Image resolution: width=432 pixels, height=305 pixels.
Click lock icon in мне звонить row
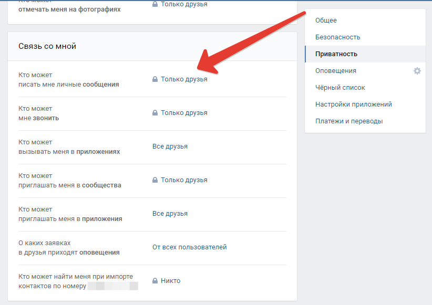155,112
